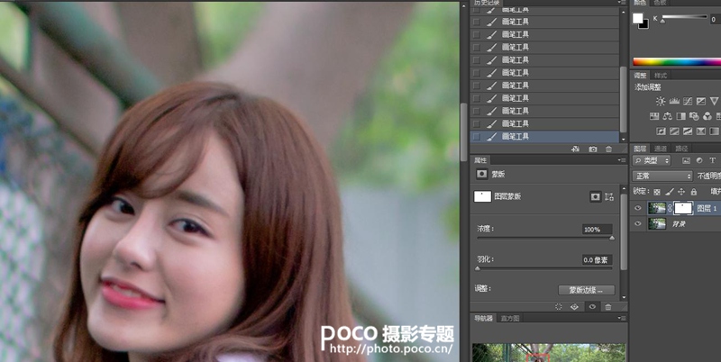This screenshot has height=362, width=721.
Task: Click the 属性 panel scroll-down arrow
Action: coord(624,297)
